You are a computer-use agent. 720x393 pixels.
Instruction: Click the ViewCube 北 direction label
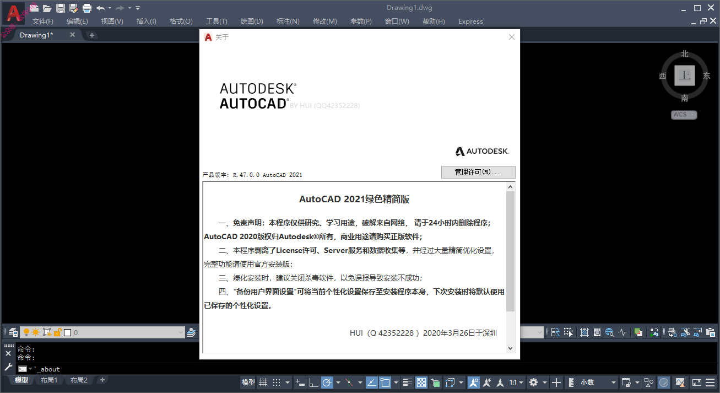tap(685, 54)
